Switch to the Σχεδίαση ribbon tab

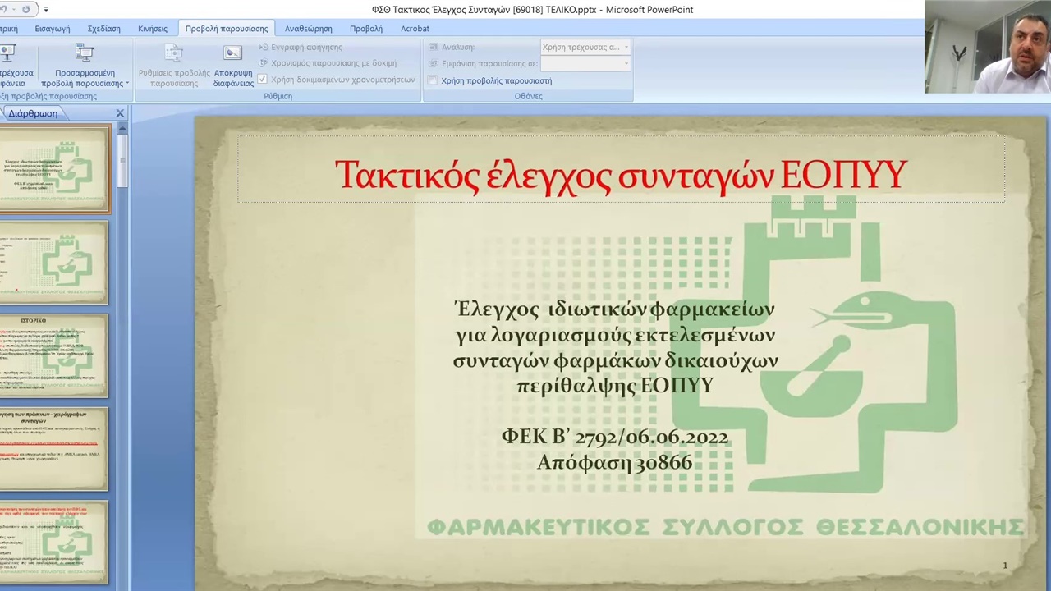coord(103,28)
